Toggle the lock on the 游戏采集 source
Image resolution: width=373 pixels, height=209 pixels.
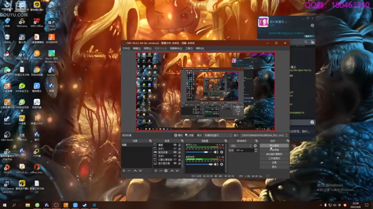[180, 152]
